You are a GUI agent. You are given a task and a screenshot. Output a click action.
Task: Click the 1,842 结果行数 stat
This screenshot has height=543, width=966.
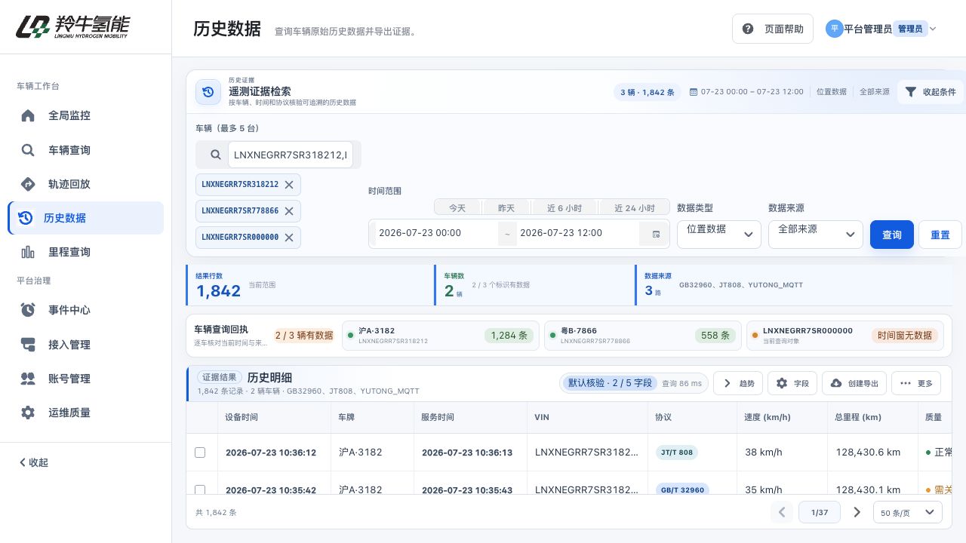[x=219, y=291]
